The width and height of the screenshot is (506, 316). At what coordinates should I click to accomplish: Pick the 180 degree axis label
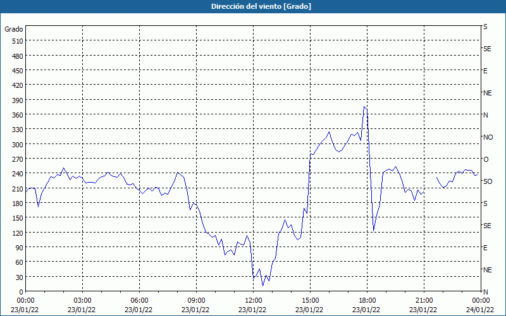click(18, 204)
